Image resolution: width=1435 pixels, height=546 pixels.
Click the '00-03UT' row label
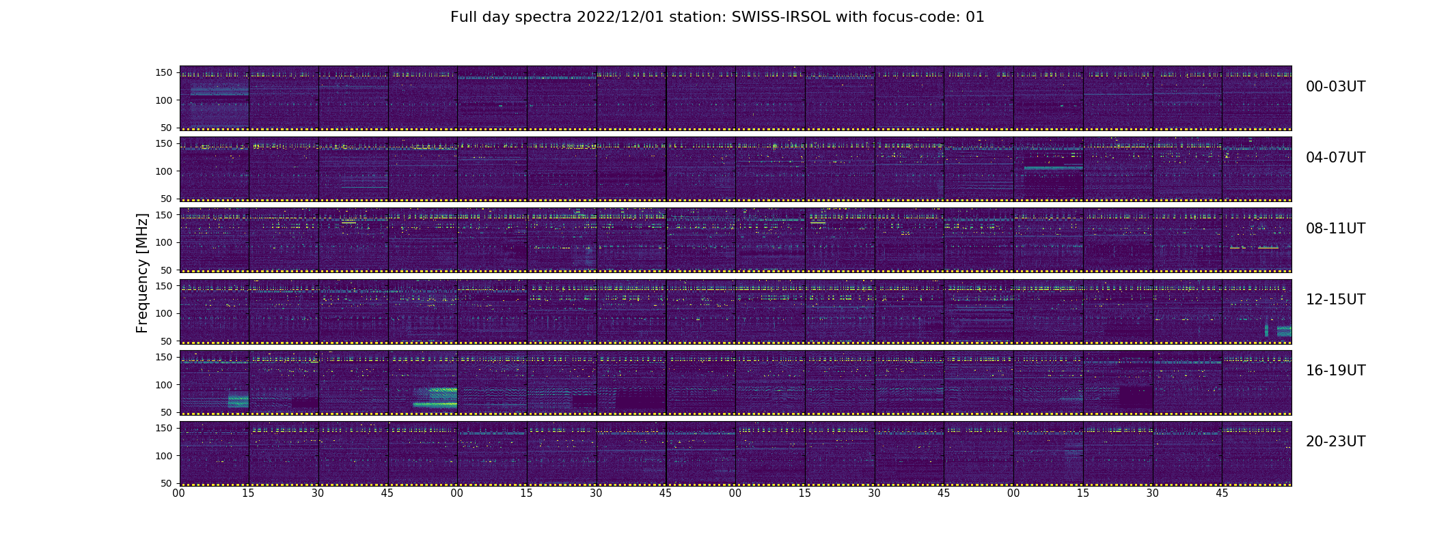pyautogui.click(x=1335, y=87)
